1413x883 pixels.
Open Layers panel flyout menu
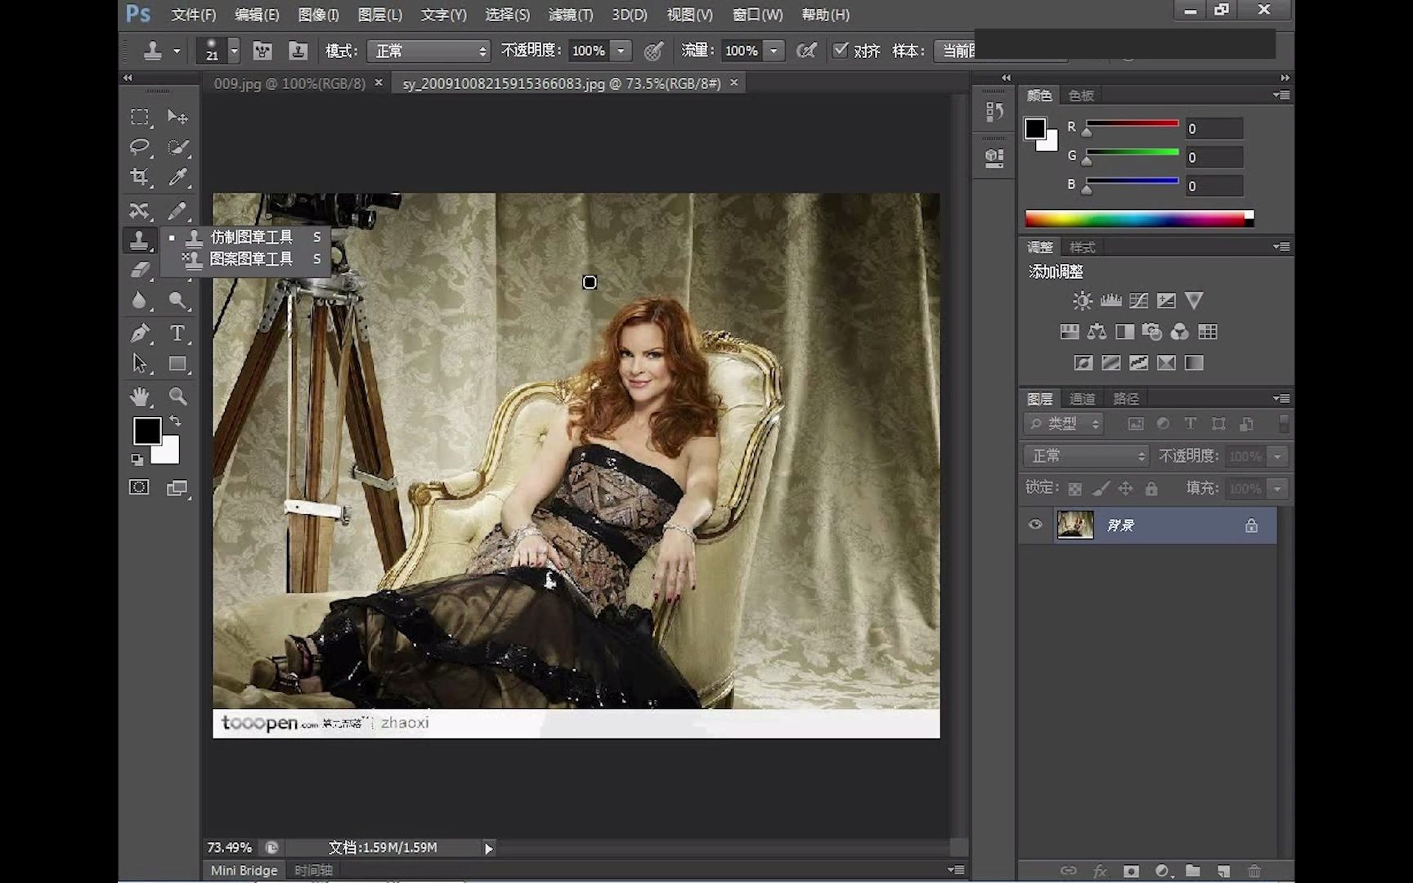[1281, 398]
